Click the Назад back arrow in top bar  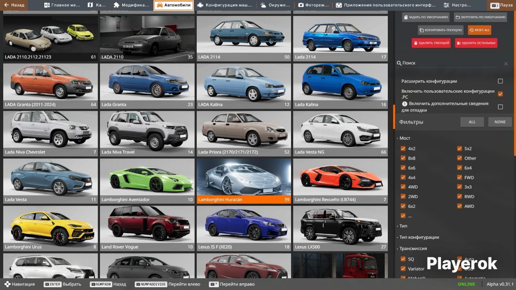(x=6, y=5)
